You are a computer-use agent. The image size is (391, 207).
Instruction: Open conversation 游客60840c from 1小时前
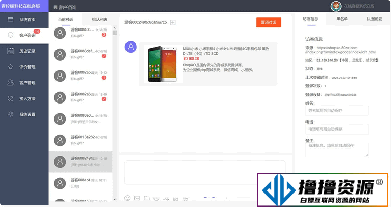(x=80, y=33)
